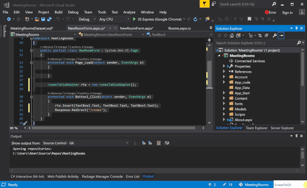Screen dimensions: 307x188
Task: Open Properties wrench in Solution Explorer toolbar
Action: 274,36
